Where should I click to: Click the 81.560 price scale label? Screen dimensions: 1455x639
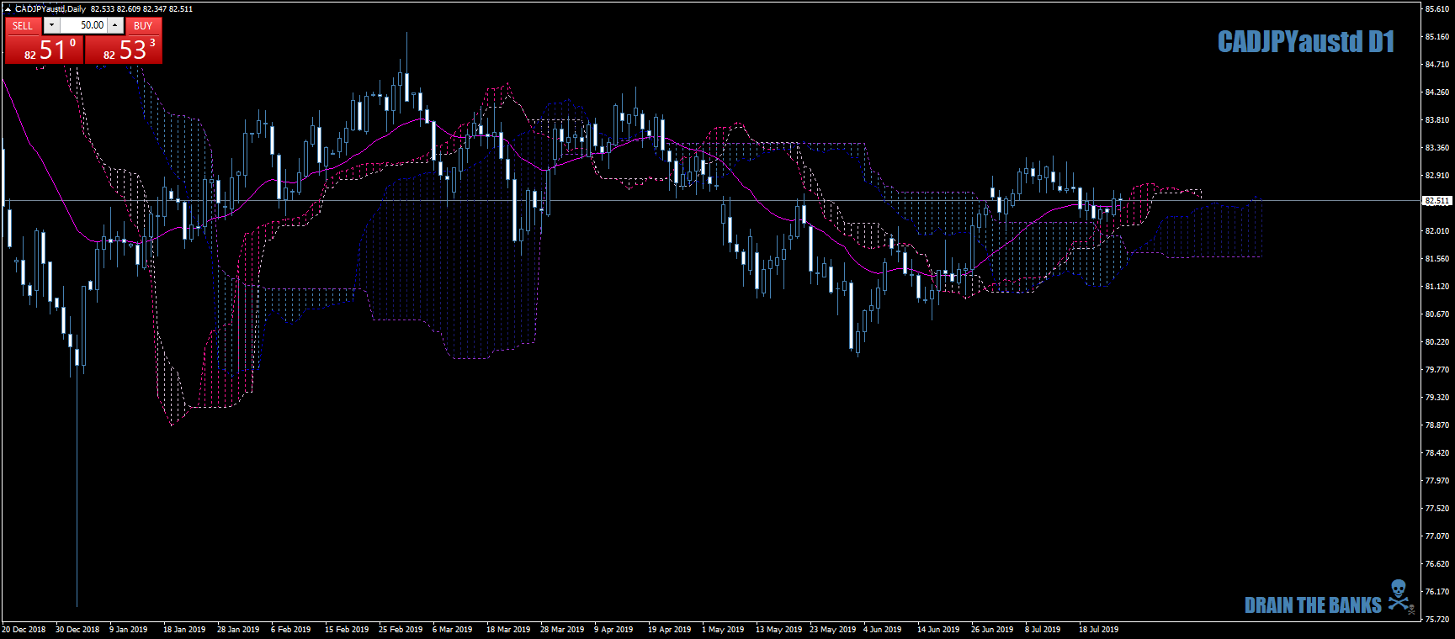[1437, 258]
